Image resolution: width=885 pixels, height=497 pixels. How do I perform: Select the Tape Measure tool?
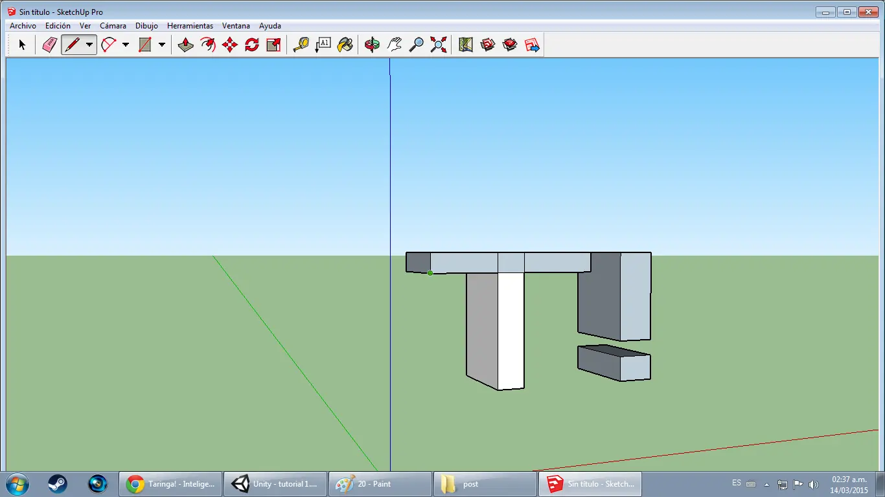301,45
